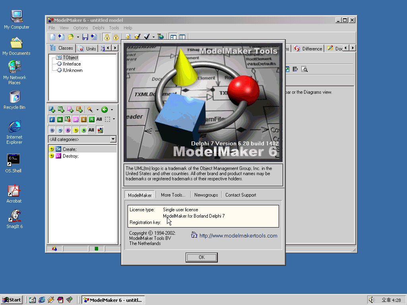Screen dimensions: 407x305
Task: Open the Delphi menu
Action: (x=98, y=28)
